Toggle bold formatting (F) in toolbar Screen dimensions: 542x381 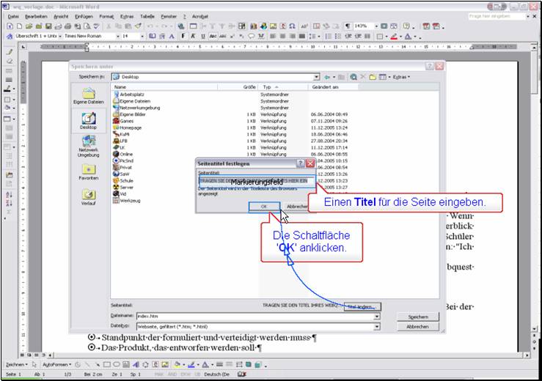click(x=182, y=36)
